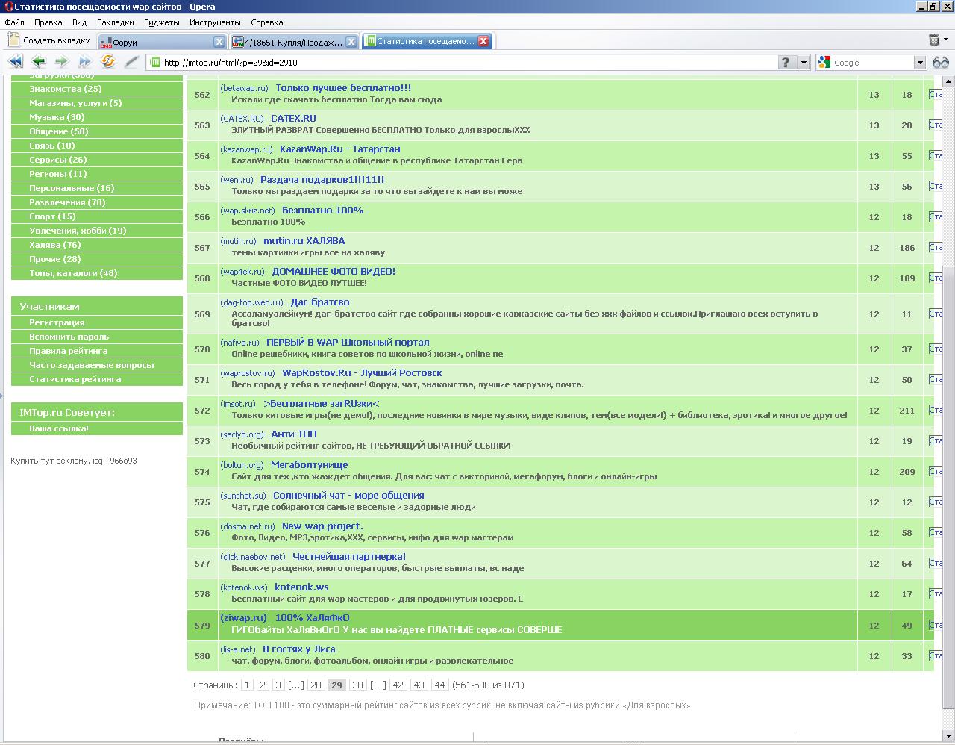
Task: Open the Инструменты menu
Action: [x=215, y=22]
